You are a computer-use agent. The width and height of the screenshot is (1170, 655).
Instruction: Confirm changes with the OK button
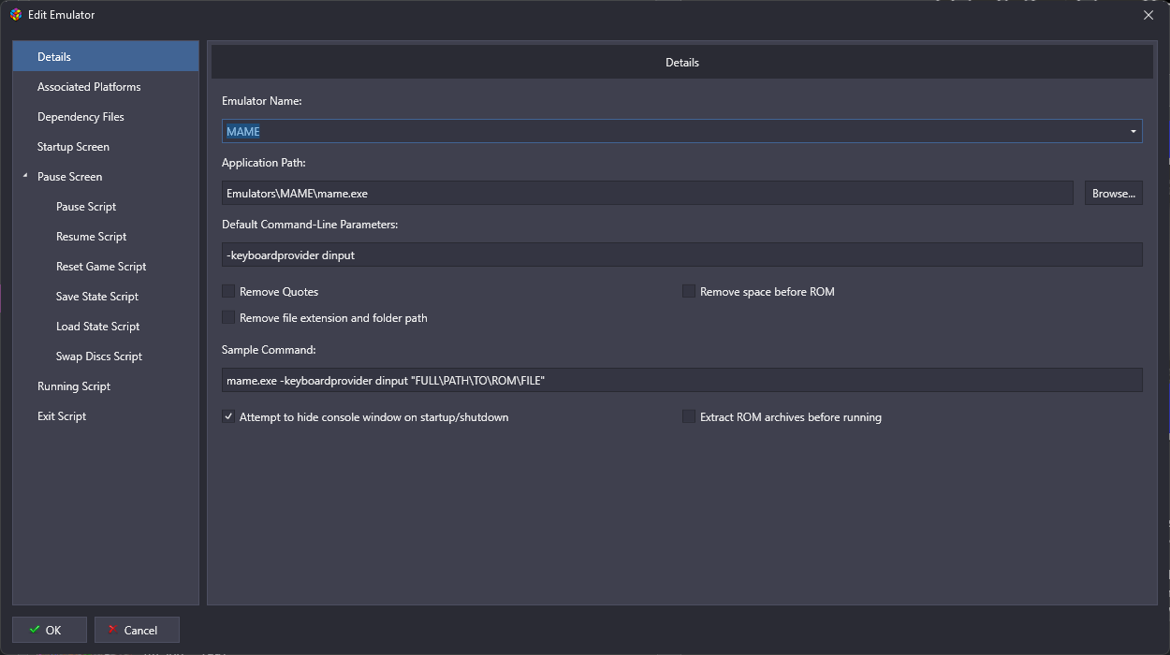pyautogui.click(x=50, y=630)
